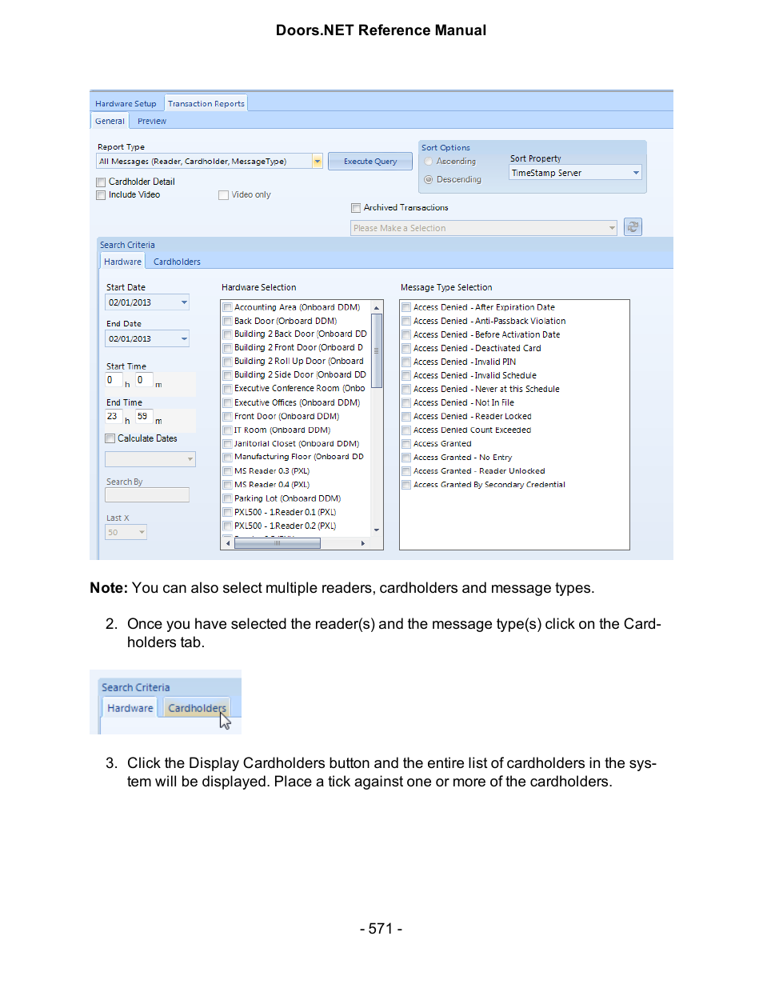Click Hardware tab in lower illustration
The width and height of the screenshot is (763, 988).
(130, 708)
